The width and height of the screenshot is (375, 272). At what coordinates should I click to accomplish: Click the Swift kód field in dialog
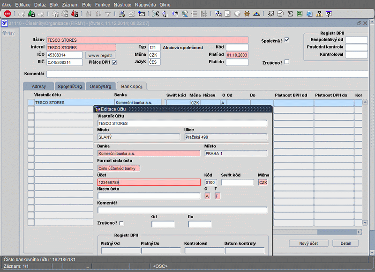coord(237,183)
